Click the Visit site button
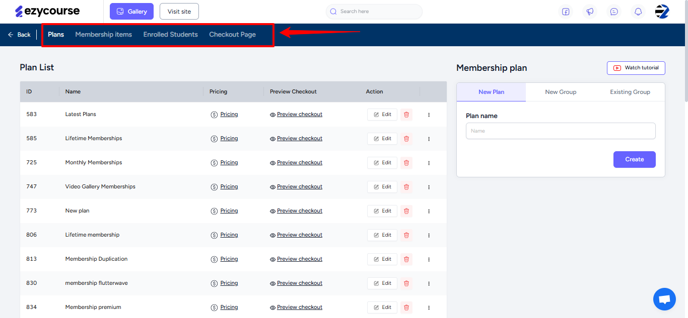 coord(179,12)
